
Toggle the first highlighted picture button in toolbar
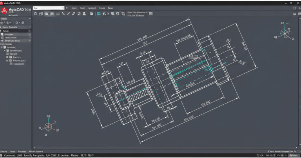point(47,14)
